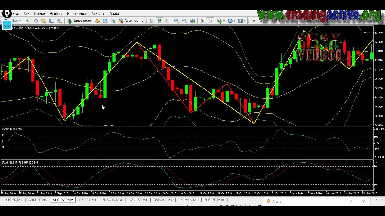
Task: Toggle chart auto scroll icon
Action: (202, 21)
